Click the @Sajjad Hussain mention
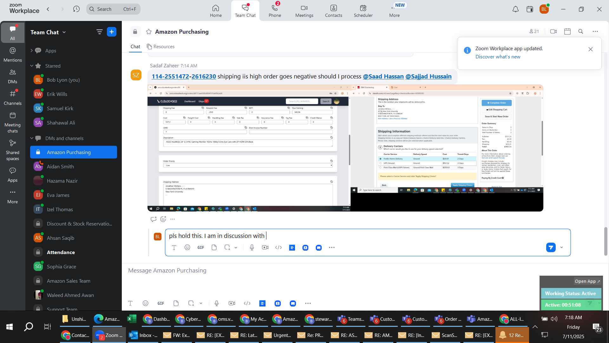 tap(428, 77)
